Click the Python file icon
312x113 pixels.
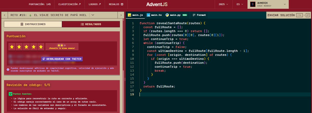pos(167,15)
